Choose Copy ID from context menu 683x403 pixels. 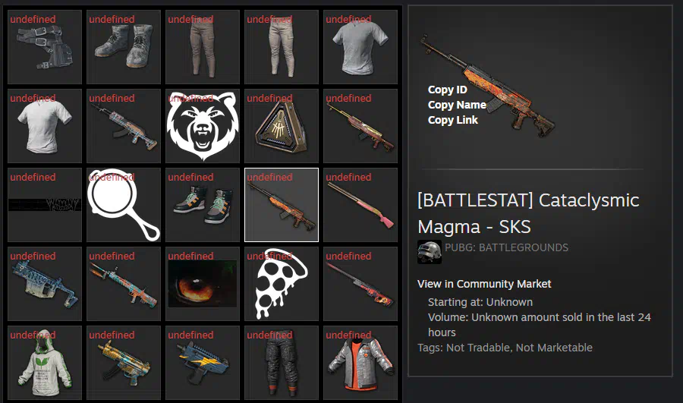[x=447, y=90]
